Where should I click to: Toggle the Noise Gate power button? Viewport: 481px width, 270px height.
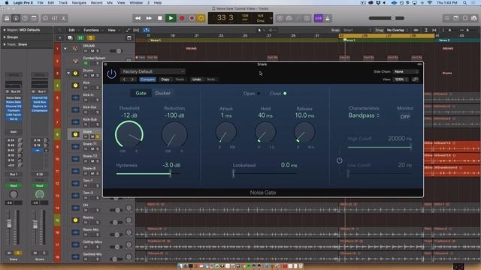point(111,73)
